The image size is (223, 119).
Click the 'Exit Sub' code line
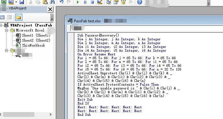pyautogui.click(x=85, y=99)
